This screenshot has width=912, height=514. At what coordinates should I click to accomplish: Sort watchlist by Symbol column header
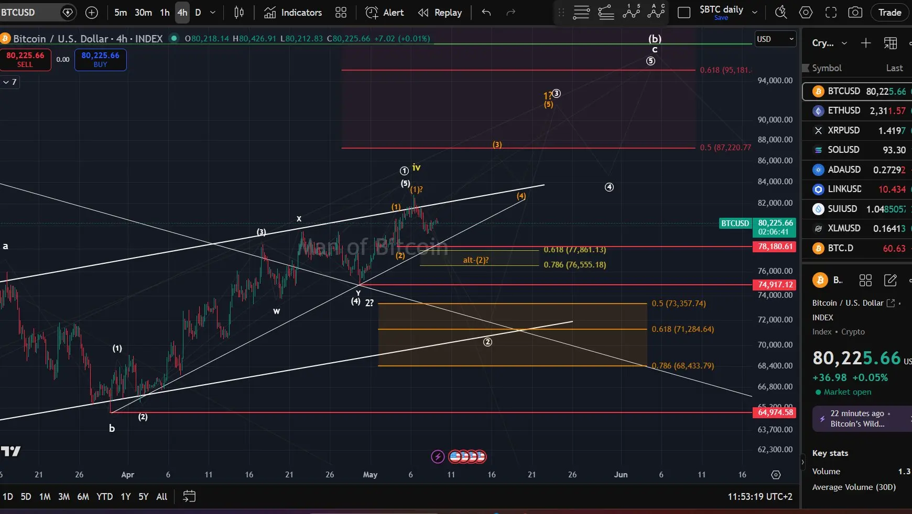point(827,68)
